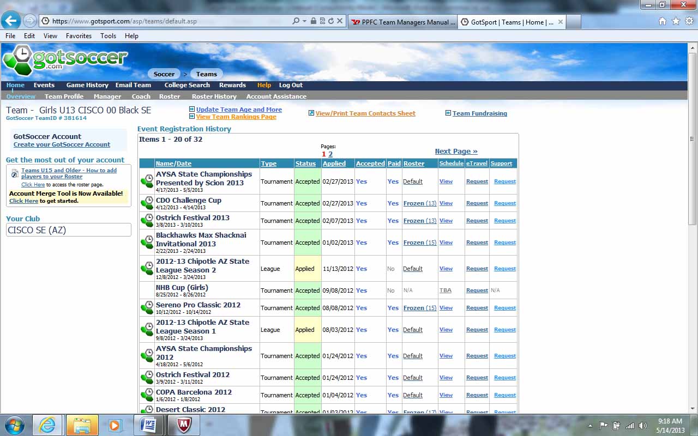Click clock icon beside League Season 1
698x436 pixels.
click(147, 329)
